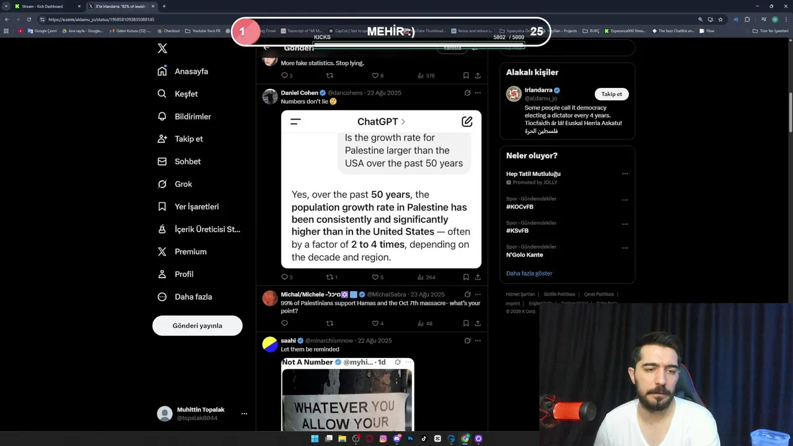
Task: Open the ChatGPT screenshot image
Action: [x=381, y=189]
